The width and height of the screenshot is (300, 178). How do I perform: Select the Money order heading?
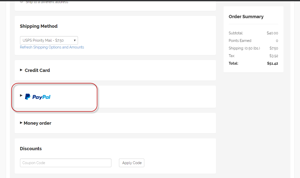[x=37, y=123]
